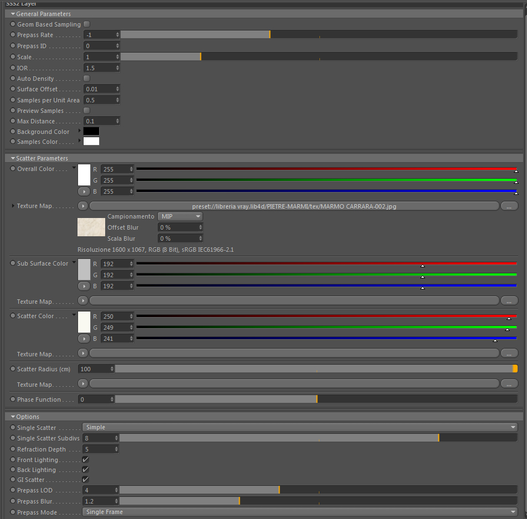Click animation dot beside Overall Color
Image resolution: width=527 pixels, height=519 pixels.
click(x=13, y=169)
